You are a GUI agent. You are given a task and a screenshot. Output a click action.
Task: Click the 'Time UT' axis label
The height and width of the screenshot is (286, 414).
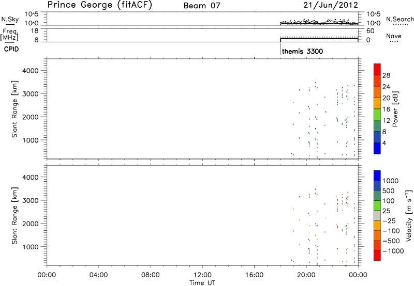tap(202, 282)
